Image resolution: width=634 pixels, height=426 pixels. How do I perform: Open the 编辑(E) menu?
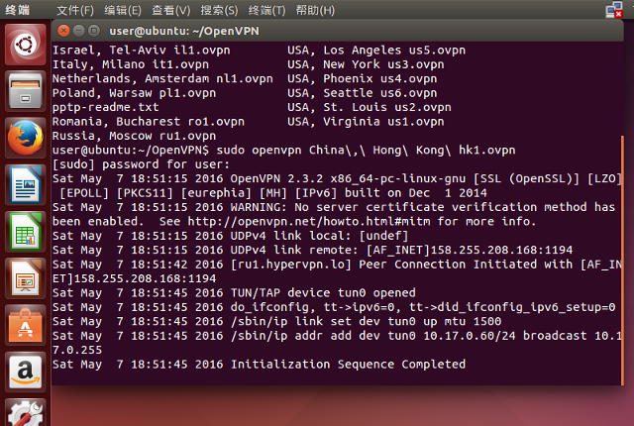(x=123, y=10)
